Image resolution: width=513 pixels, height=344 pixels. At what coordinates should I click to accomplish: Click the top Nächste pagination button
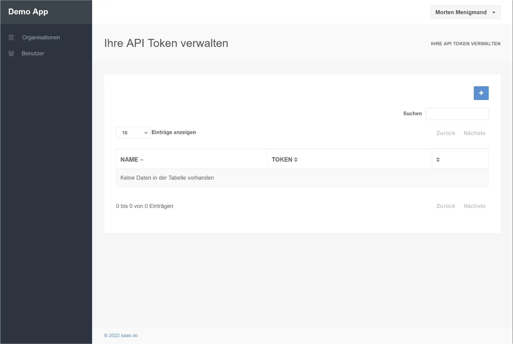click(x=474, y=133)
